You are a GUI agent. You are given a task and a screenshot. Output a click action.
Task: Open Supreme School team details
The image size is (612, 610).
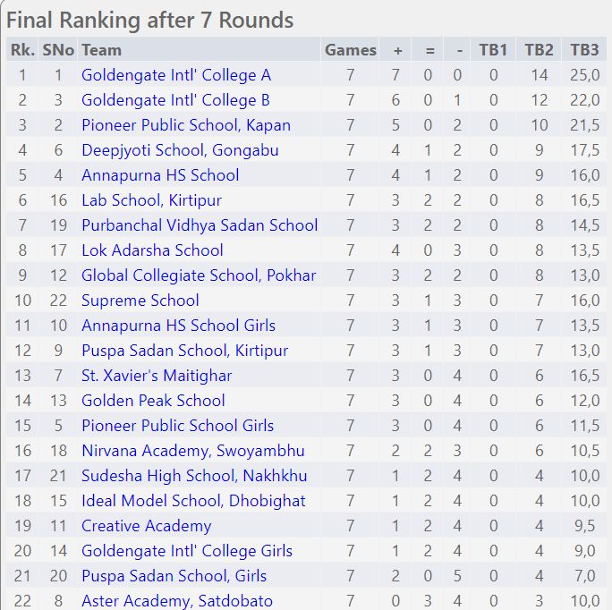click(x=140, y=301)
